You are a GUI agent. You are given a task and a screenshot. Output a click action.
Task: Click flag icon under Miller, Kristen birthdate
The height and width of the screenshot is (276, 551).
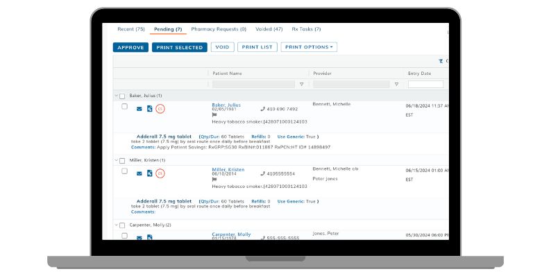214,180
